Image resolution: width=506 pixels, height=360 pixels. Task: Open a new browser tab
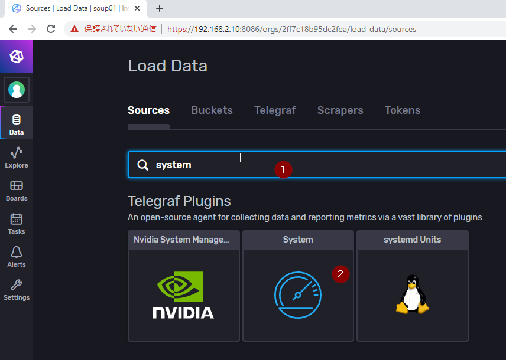click(x=160, y=8)
